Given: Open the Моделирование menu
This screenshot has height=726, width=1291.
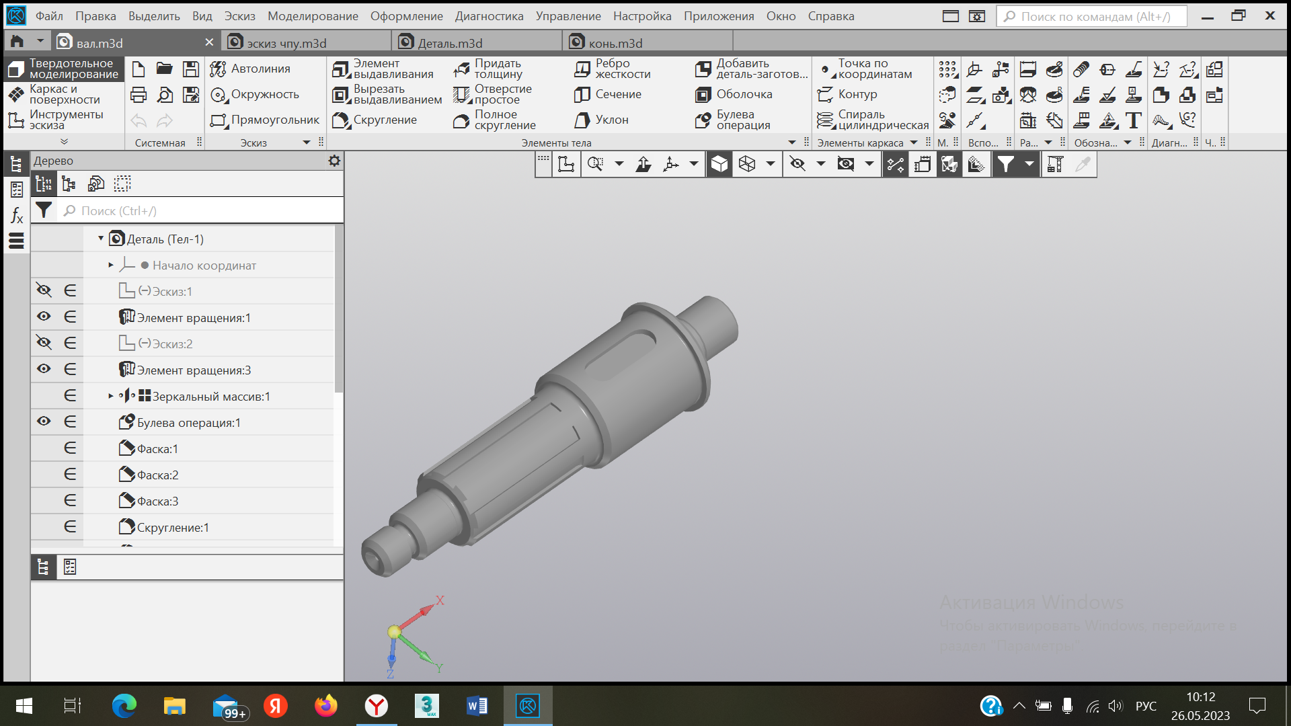Looking at the screenshot, I should [x=313, y=15].
